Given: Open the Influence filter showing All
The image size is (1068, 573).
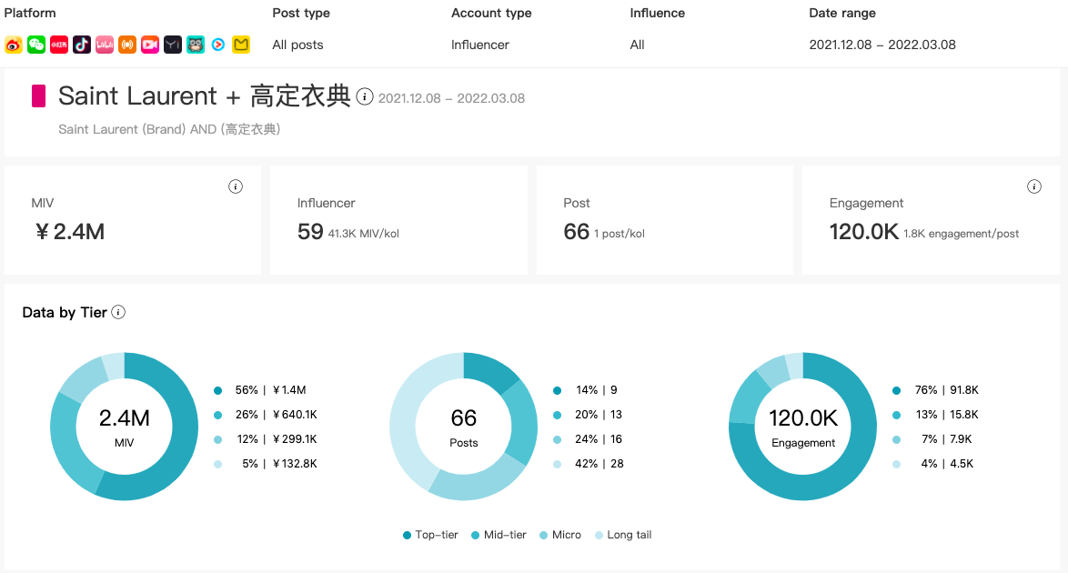Looking at the screenshot, I should point(638,45).
